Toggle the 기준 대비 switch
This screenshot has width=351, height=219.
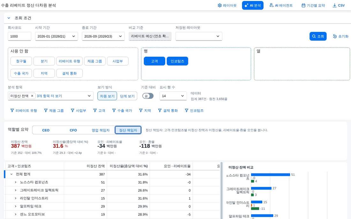[x=148, y=96]
